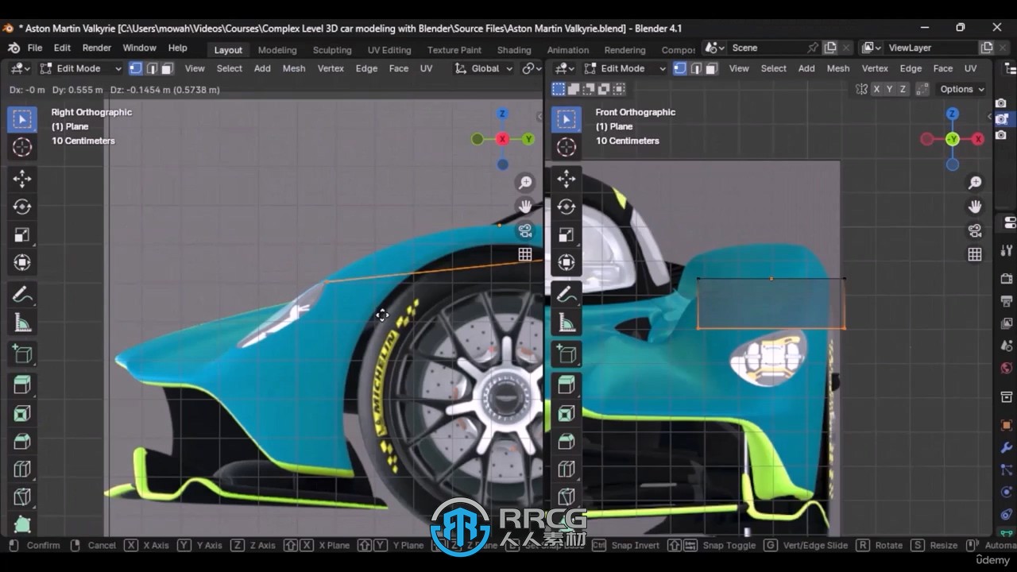Toggle Y axis mirror in right viewport
The width and height of the screenshot is (1017, 572).
coord(890,89)
